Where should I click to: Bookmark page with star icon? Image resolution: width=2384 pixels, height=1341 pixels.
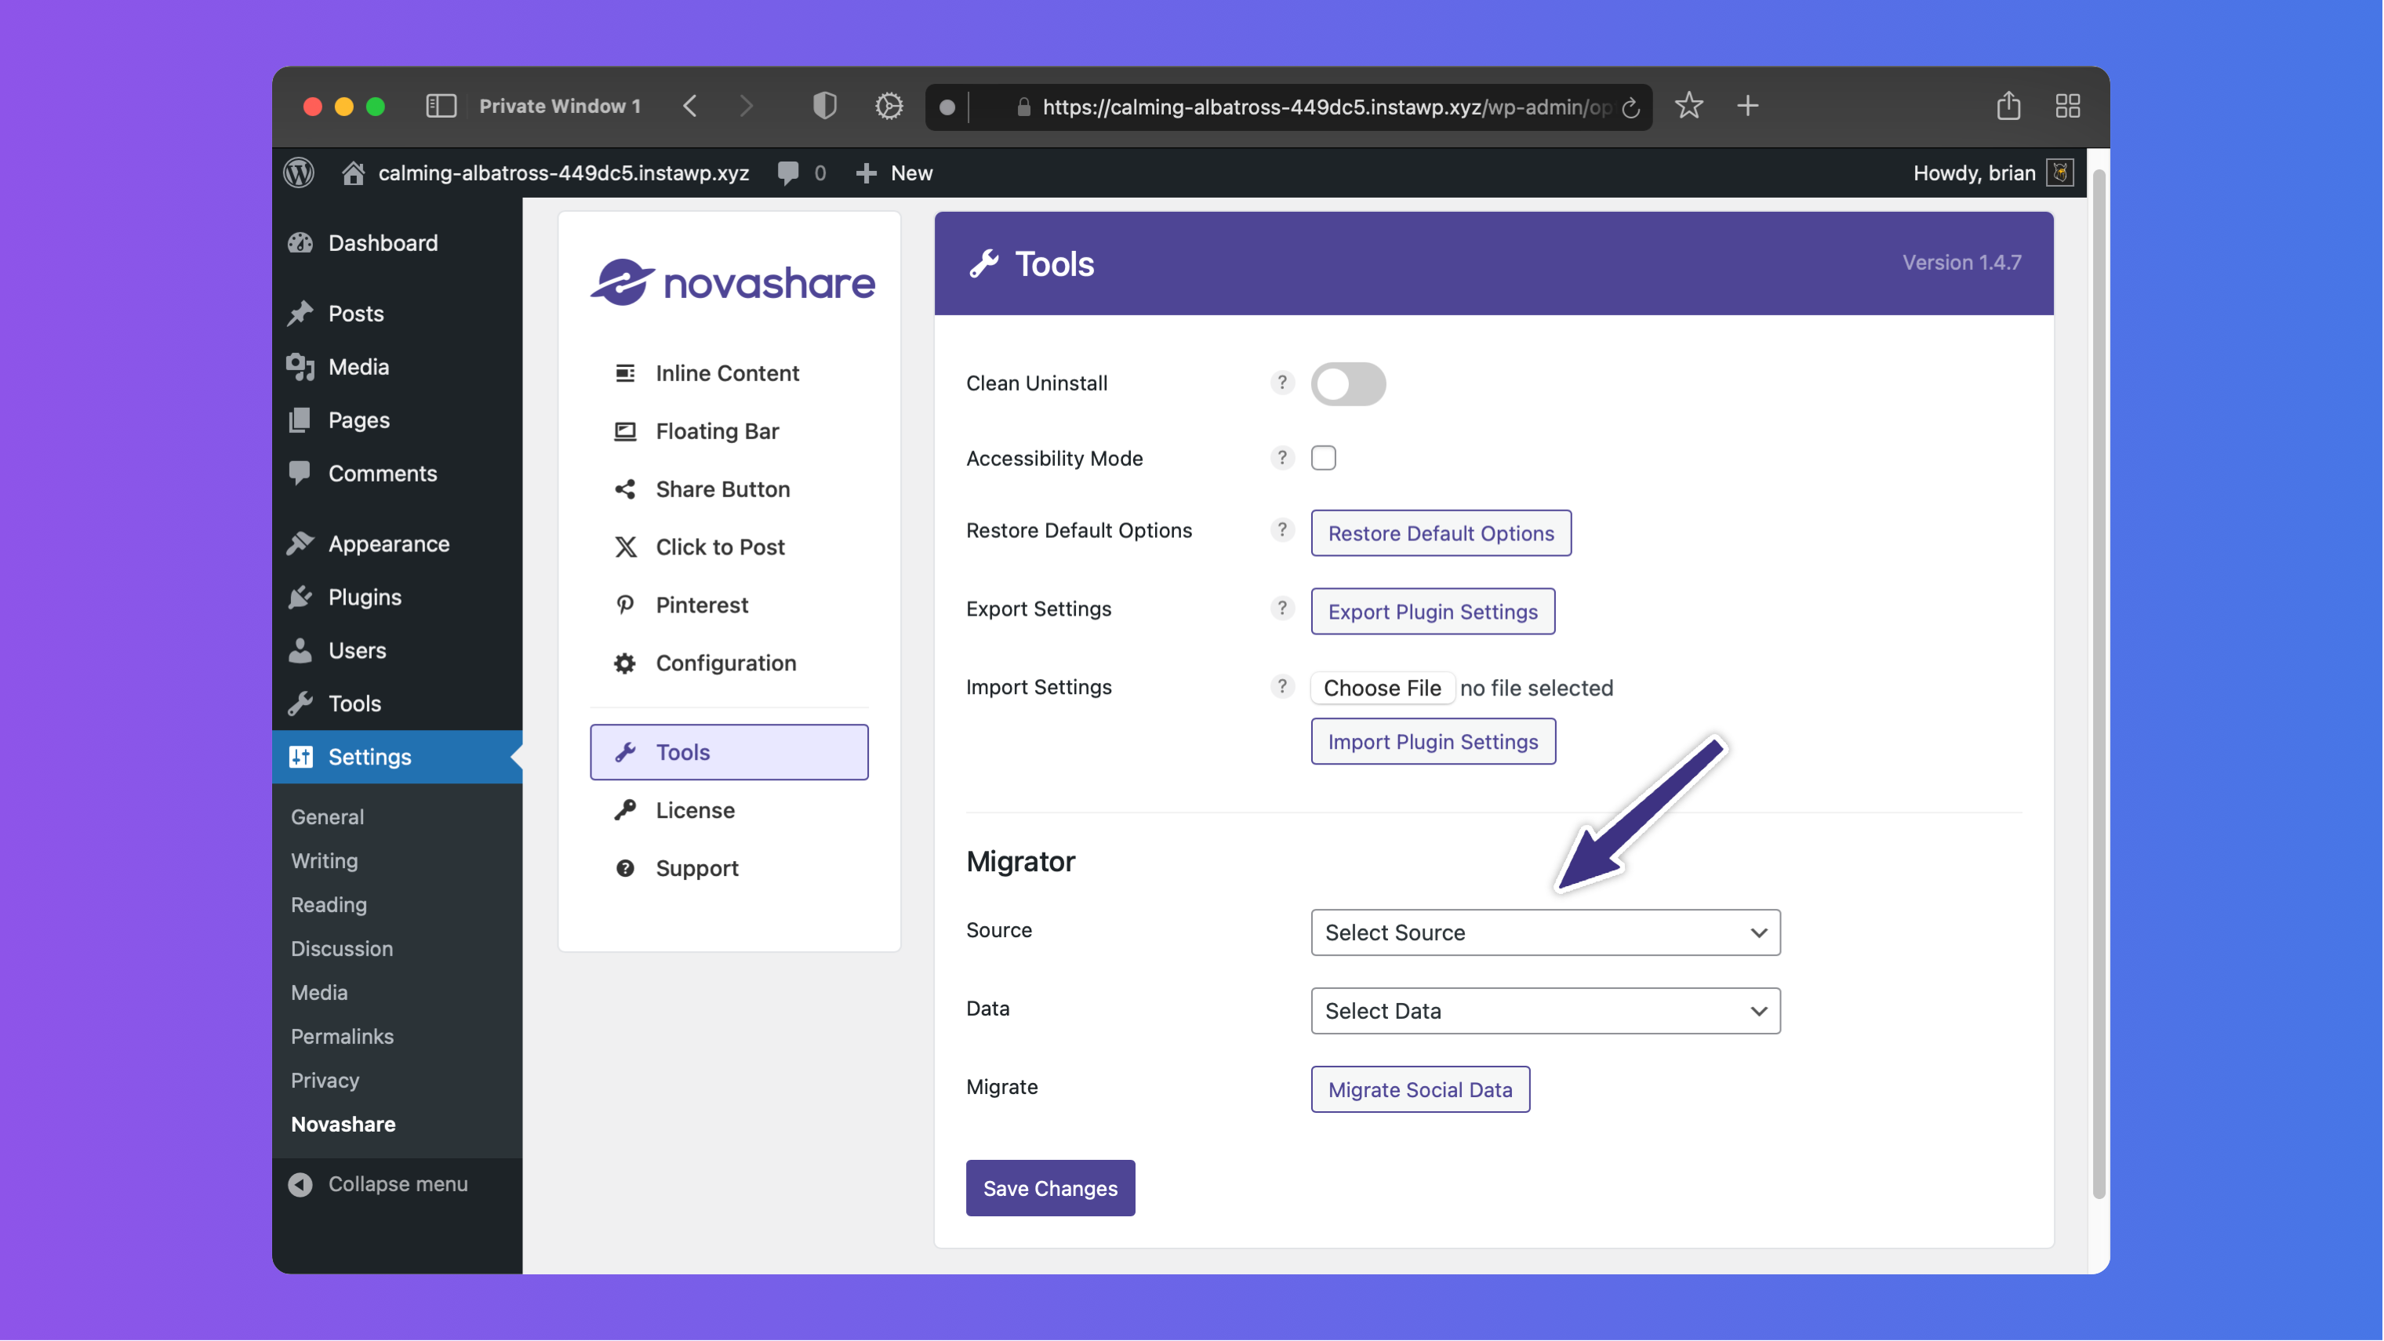pyautogui.click(x=1689, y=106)
